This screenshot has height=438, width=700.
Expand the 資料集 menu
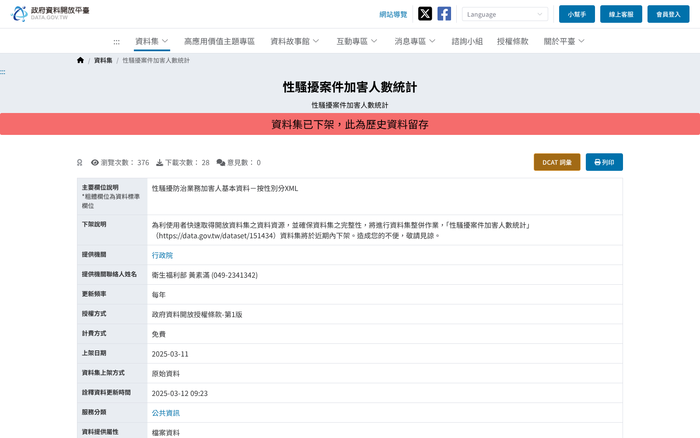(x=152, y=41)
